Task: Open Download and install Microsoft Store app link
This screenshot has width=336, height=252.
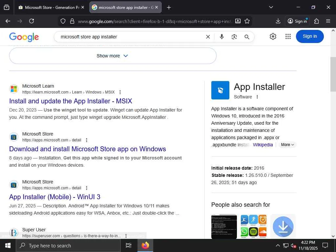Action: (x=87, y=149)
